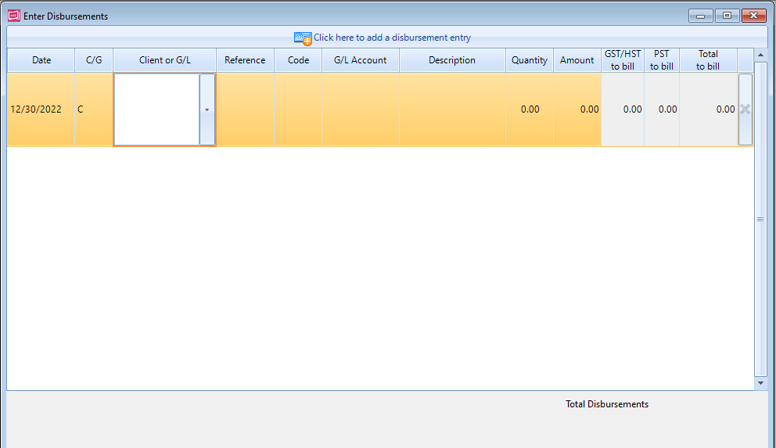Click the Code column header
776x448 pixels.
click(298, 60)
